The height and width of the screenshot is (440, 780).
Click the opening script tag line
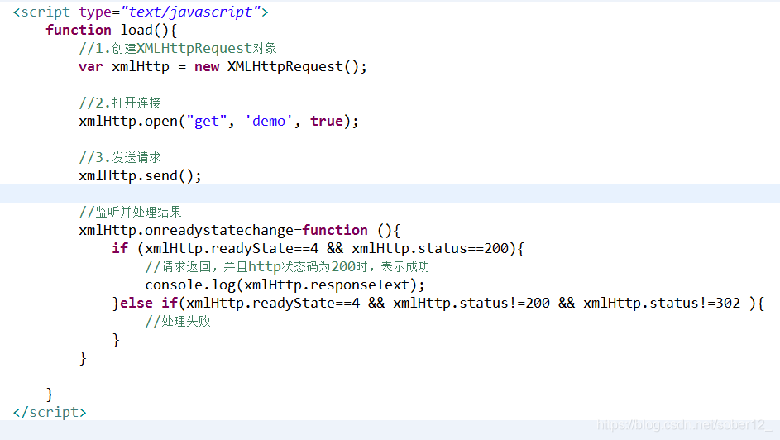(x=141, y=12)
